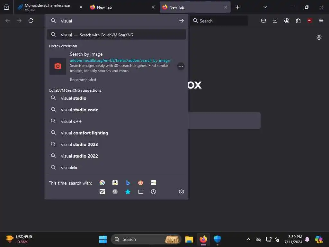This screenshot has width=329, height=247.
Task: Choose suggestion visual studio 2023
Action: (116, 144)
